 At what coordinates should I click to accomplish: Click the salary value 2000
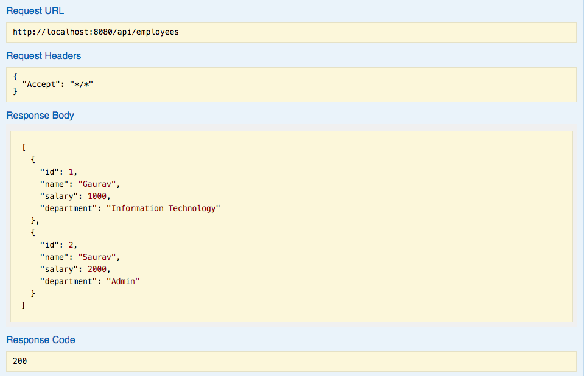coord(97,270)
